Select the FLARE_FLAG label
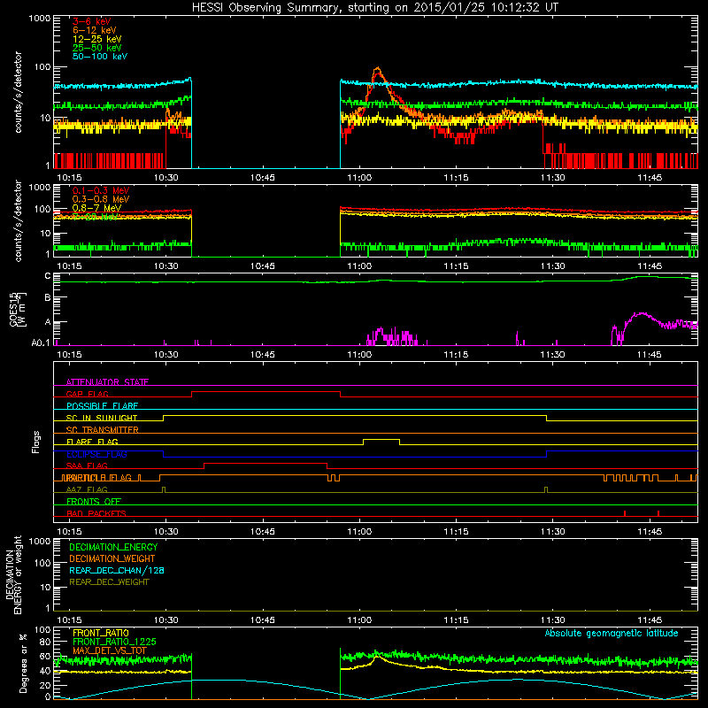 click(92, 442)
